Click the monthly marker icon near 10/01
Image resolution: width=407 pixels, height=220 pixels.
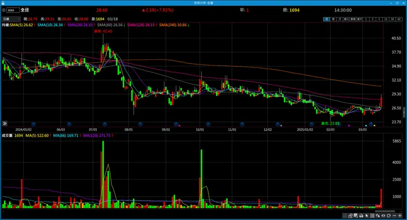(x=208, y=125)
